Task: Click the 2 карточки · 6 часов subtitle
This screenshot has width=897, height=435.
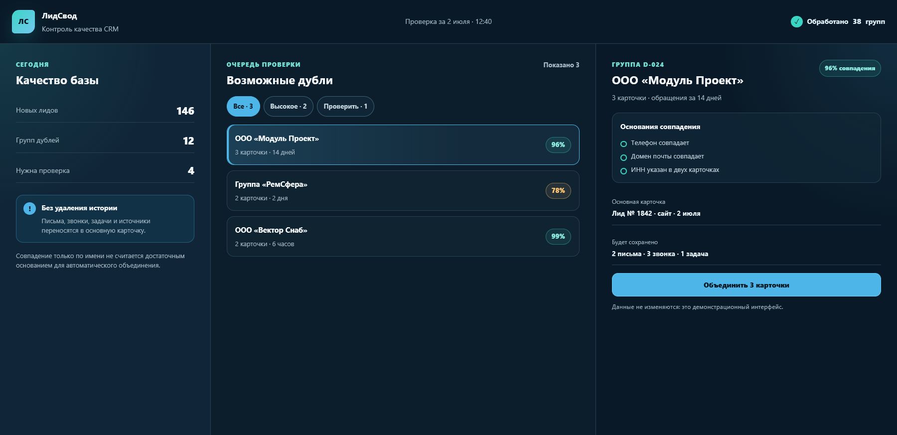Action: click(265, 244)
